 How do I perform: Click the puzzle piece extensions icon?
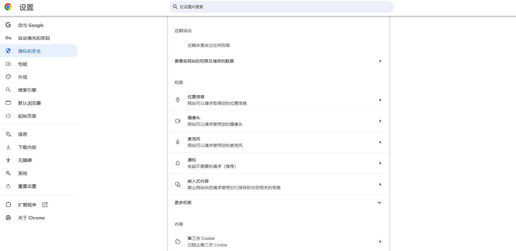[x=8, y=205]
